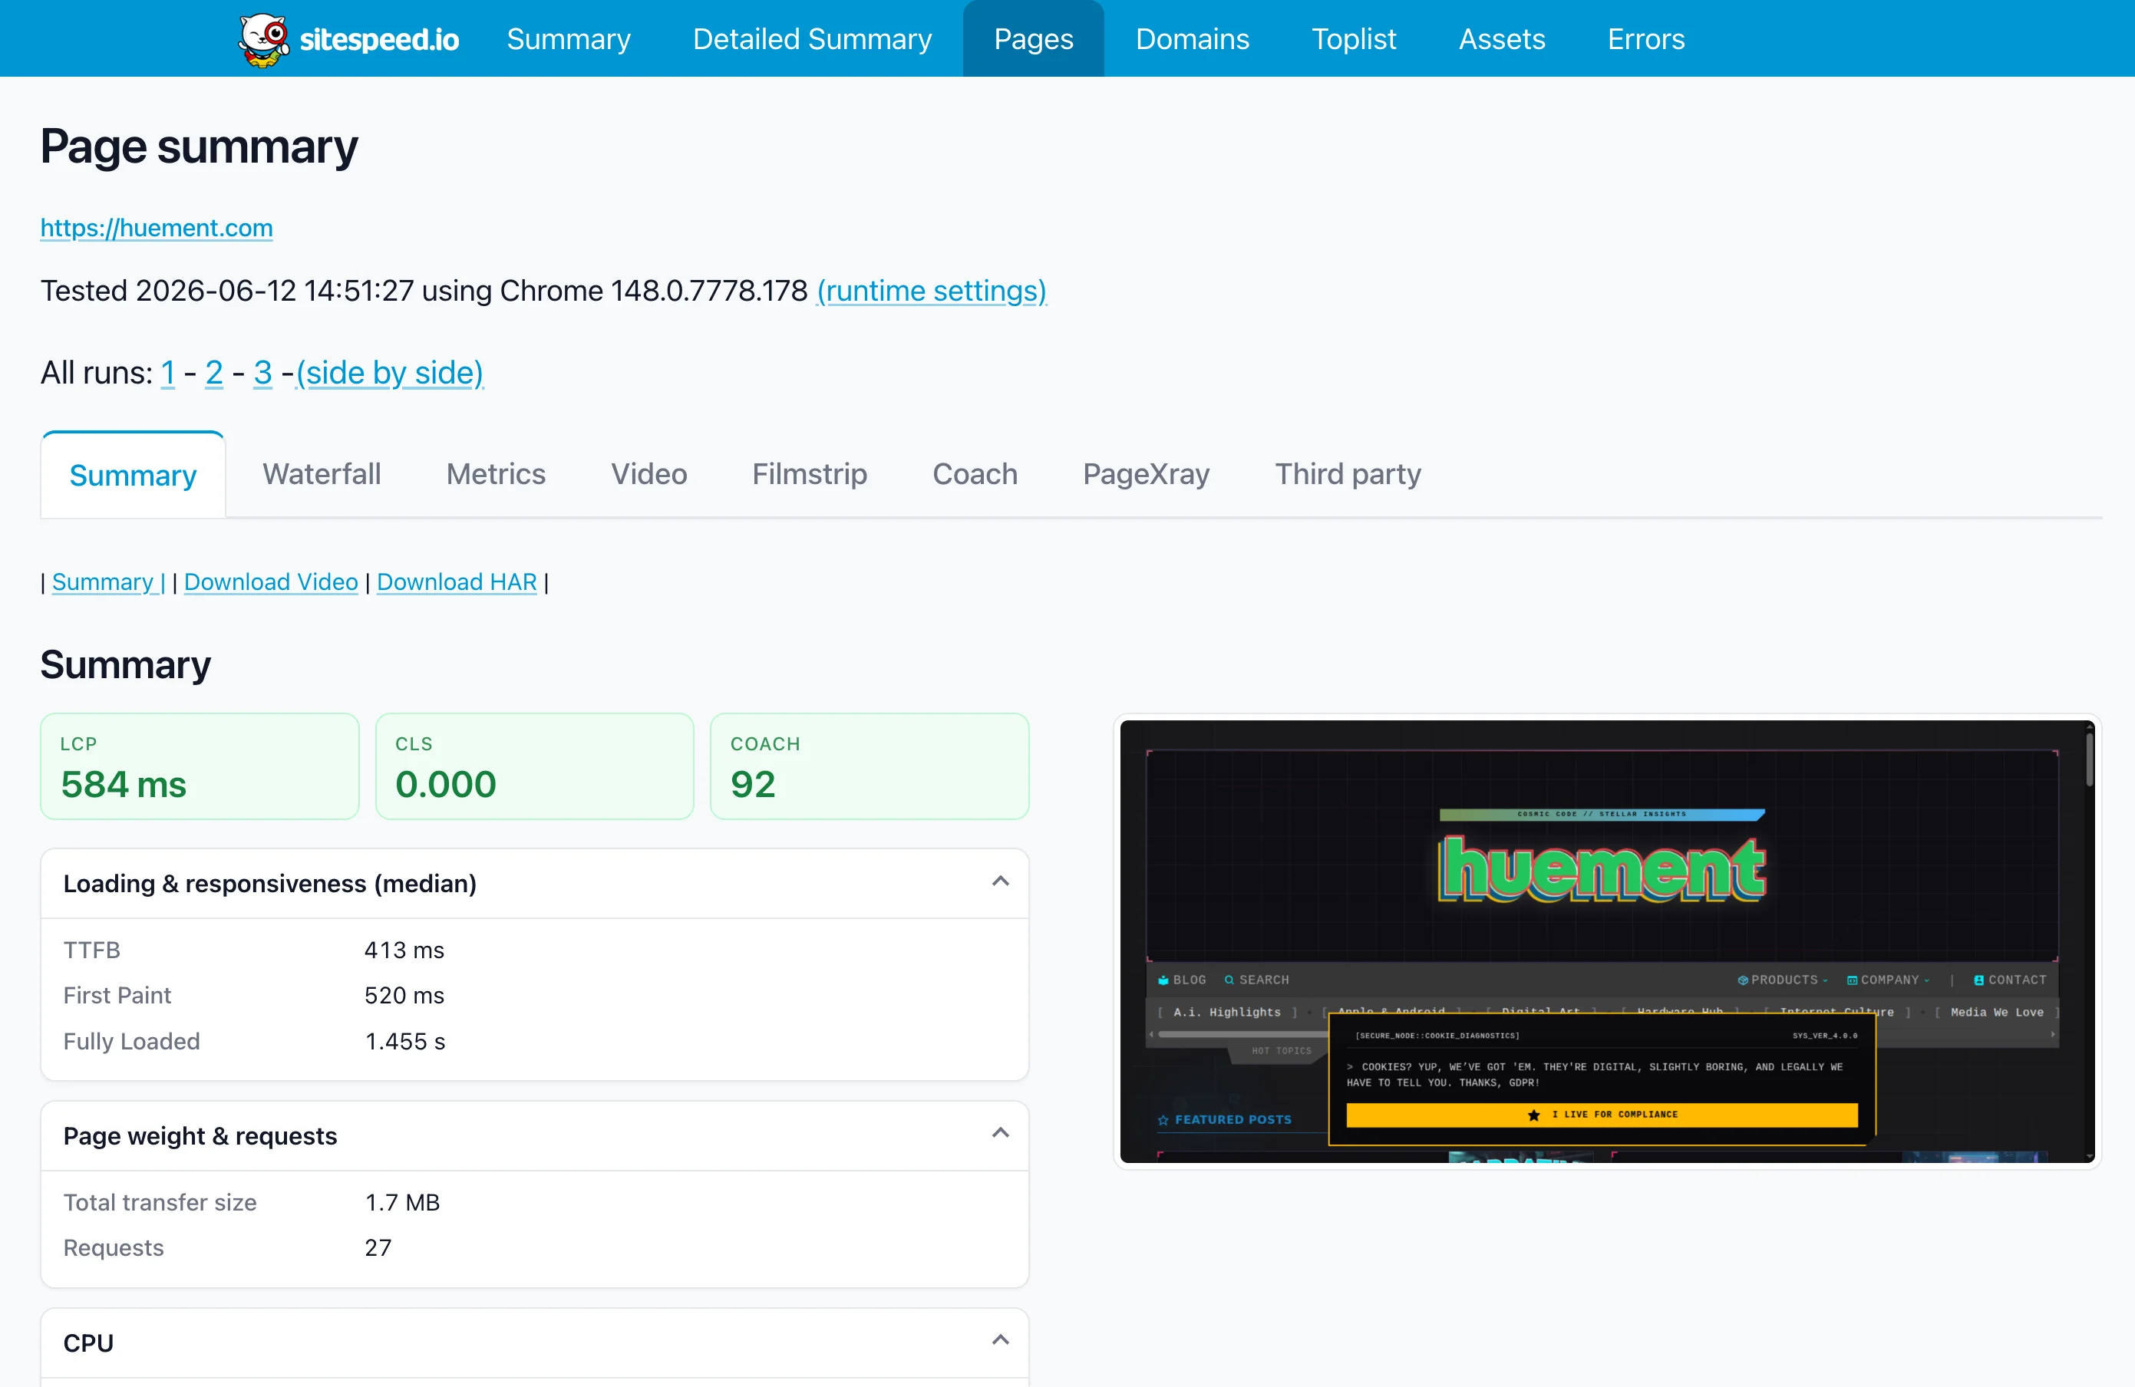Switch to the PageXray tab

pyautogui.click(x=1146, y=473)
